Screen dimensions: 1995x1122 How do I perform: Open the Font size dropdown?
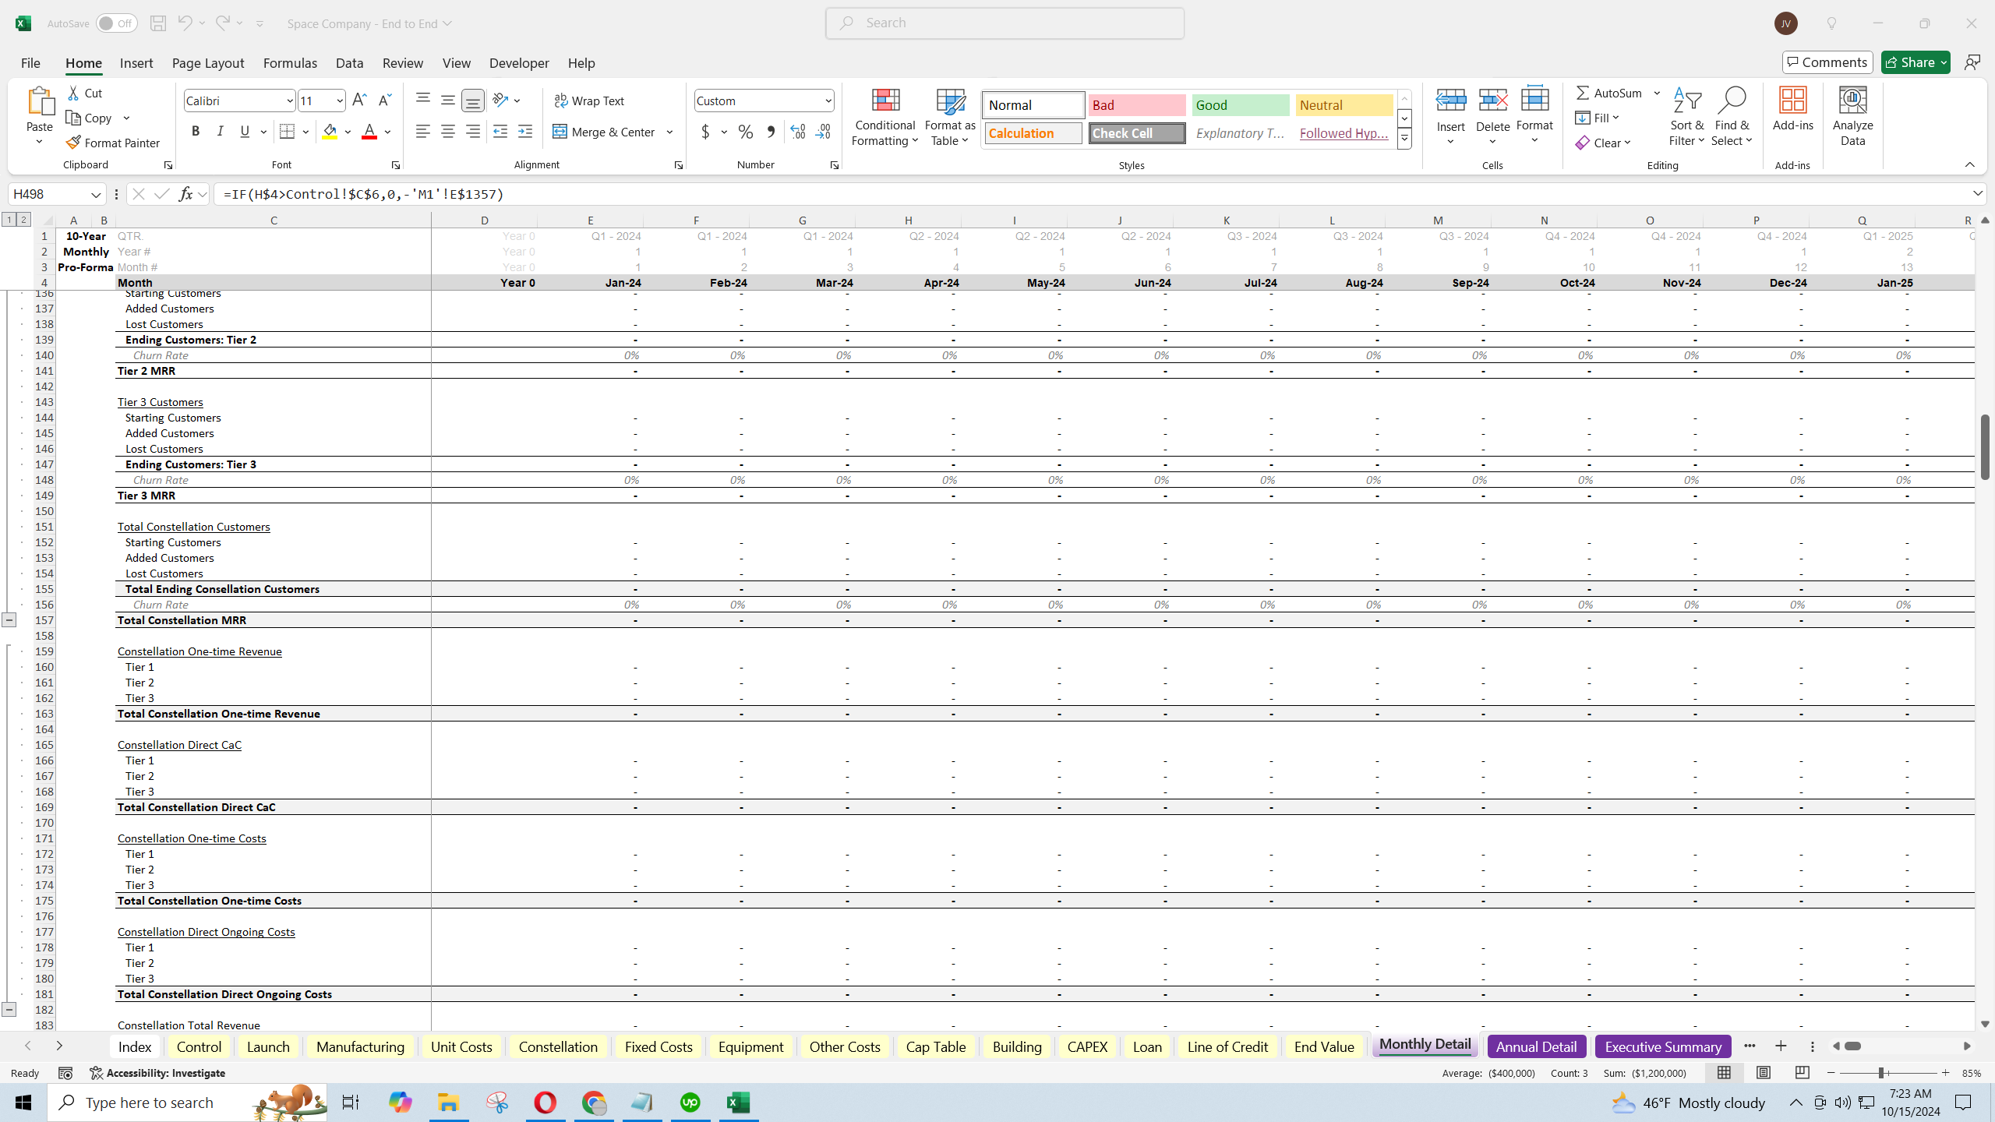click(x=340, y=101)
